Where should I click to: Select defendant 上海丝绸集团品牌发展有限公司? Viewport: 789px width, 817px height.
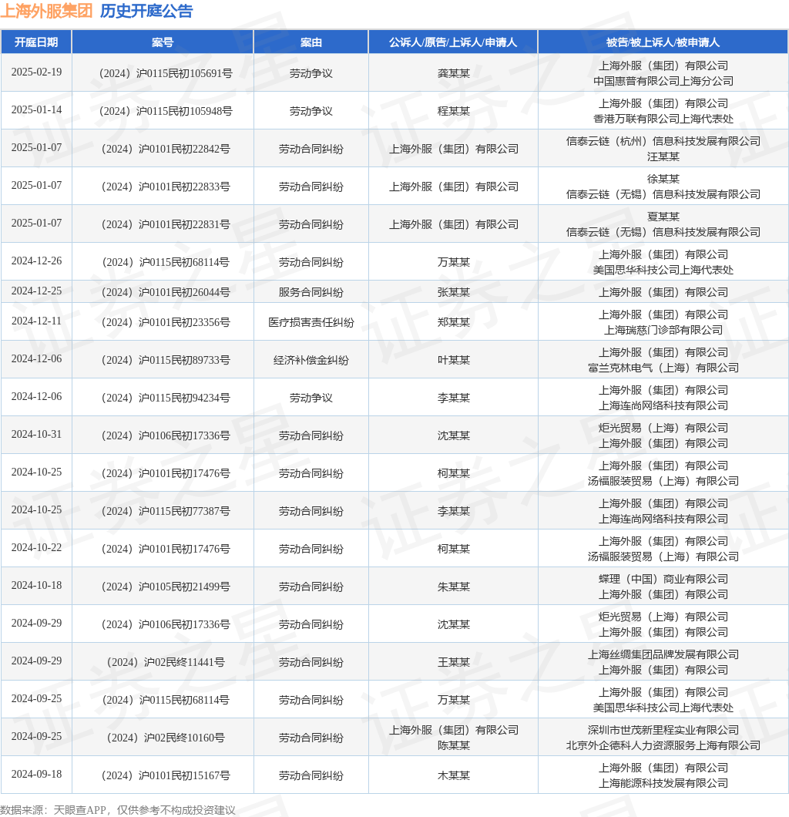(x=663, y=654)
